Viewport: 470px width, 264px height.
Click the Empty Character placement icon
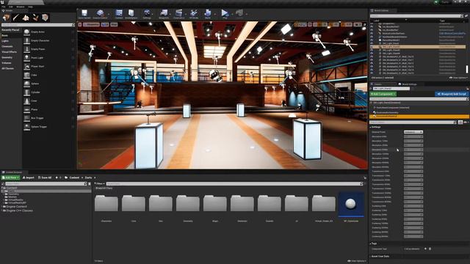click(x=26, y=40)
